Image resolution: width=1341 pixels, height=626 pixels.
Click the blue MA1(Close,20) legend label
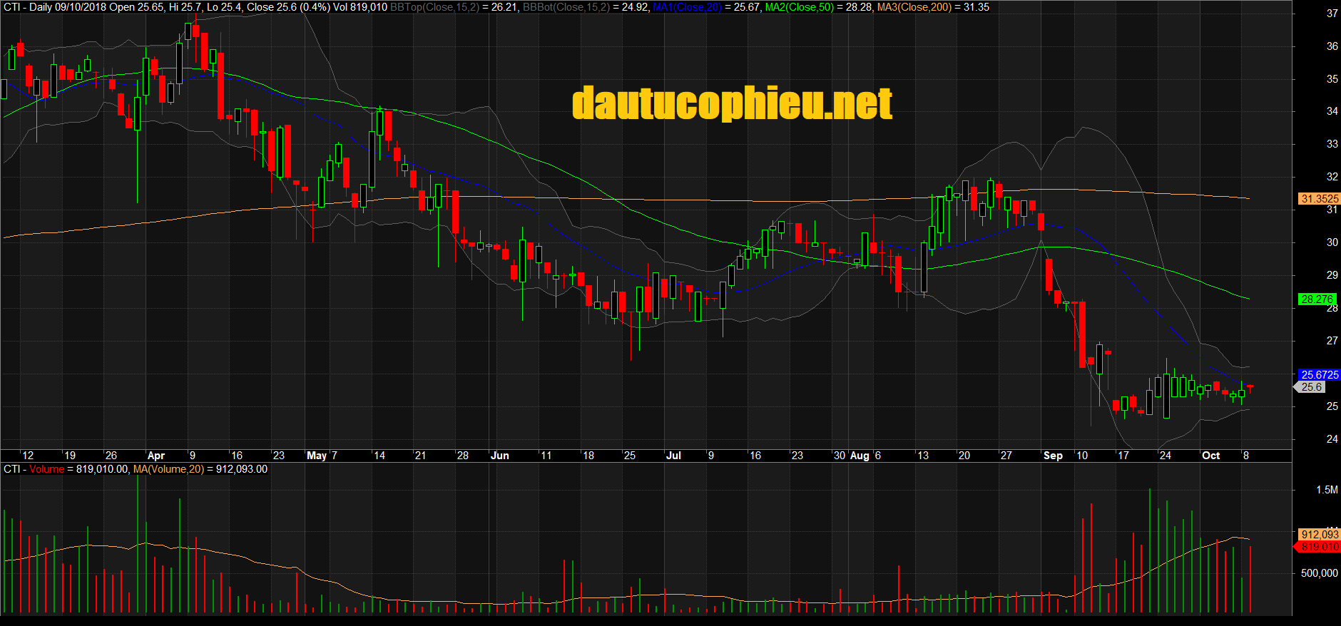(687, 7)
